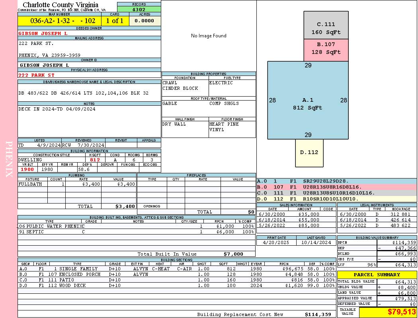Screen dimensions: 418x318
Task: Click roof type GABLE
Action: tap(170, 103)
